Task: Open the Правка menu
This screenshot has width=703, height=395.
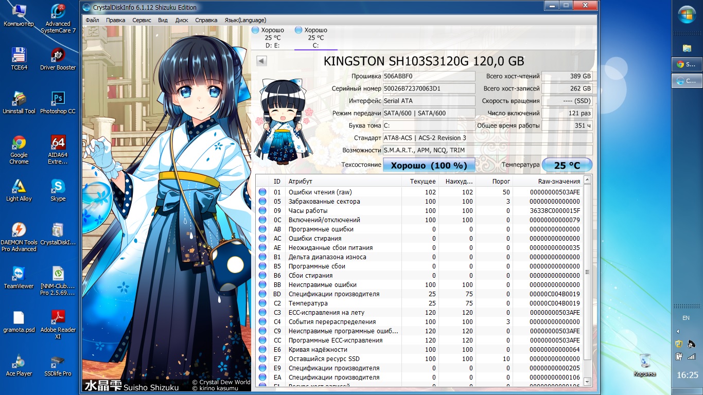Action: 116,20
